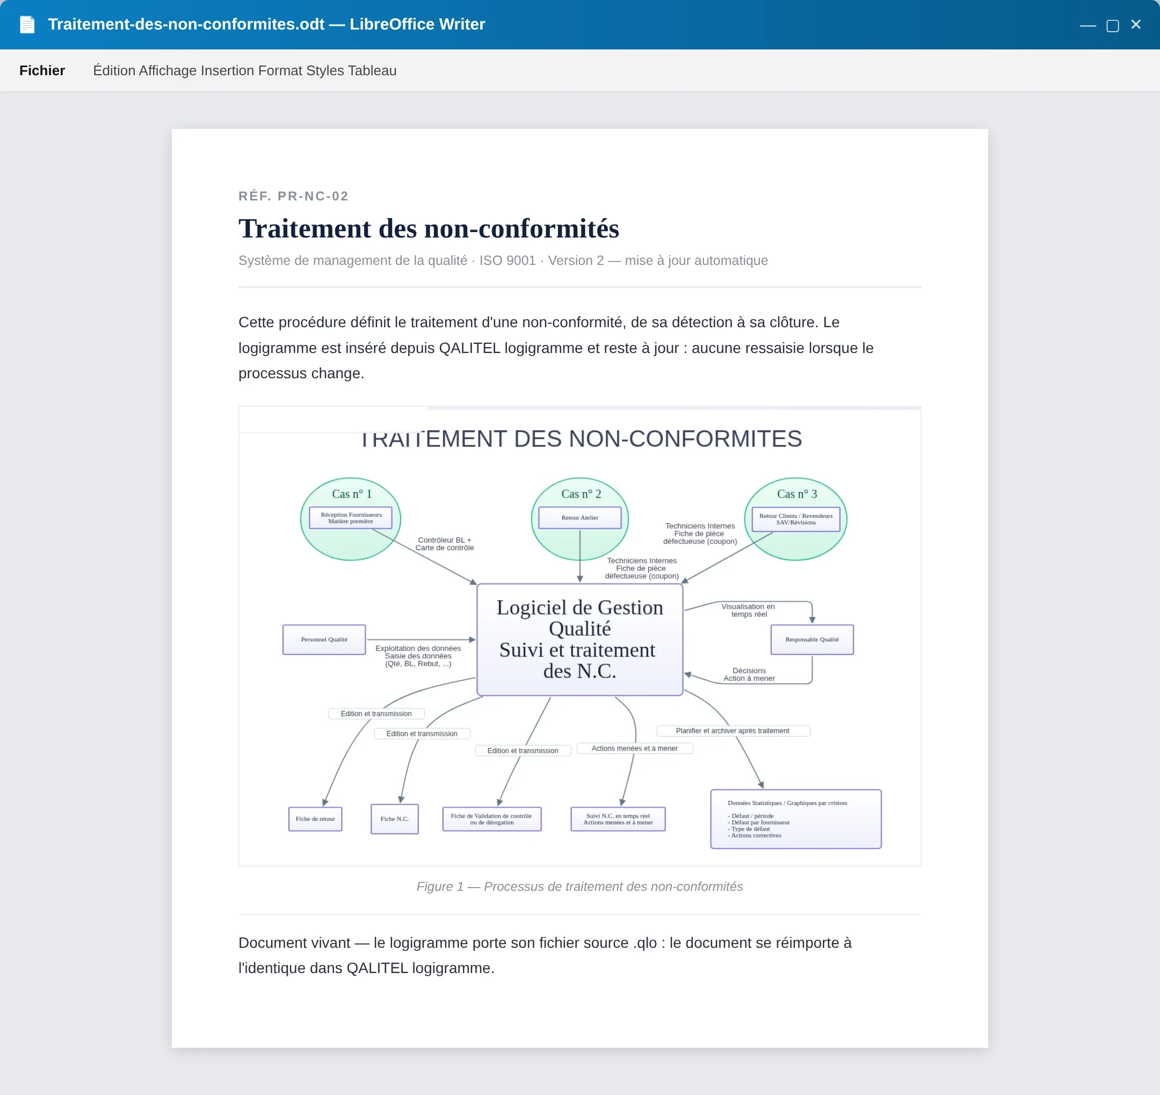Click the Figure 1 caption text
Screen dimensions: 1160x1095
(x=579, y=887)
